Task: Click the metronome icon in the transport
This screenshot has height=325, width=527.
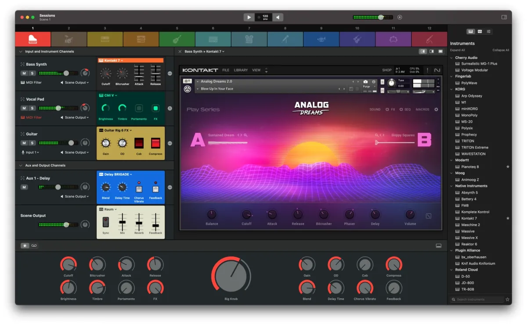Action: point(278,17)
